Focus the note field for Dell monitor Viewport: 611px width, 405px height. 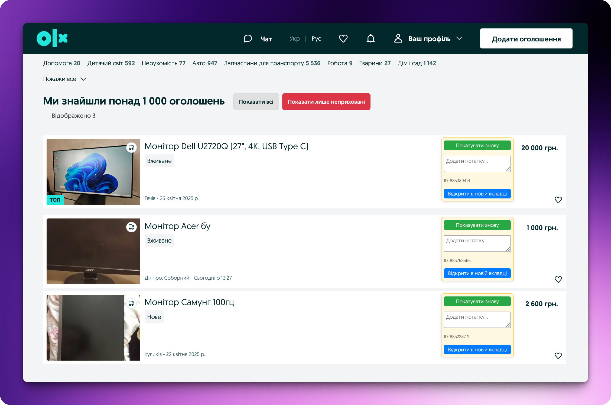pos(477,164)
